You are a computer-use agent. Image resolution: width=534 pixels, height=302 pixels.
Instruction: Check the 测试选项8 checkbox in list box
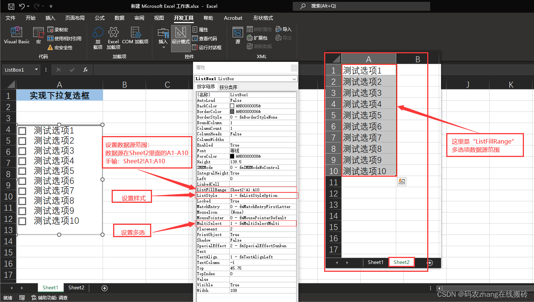click(x=22, y=201)
